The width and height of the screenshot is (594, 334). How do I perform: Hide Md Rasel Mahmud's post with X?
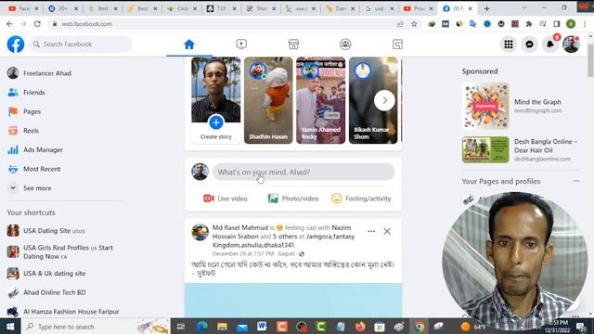click(387, 231)
